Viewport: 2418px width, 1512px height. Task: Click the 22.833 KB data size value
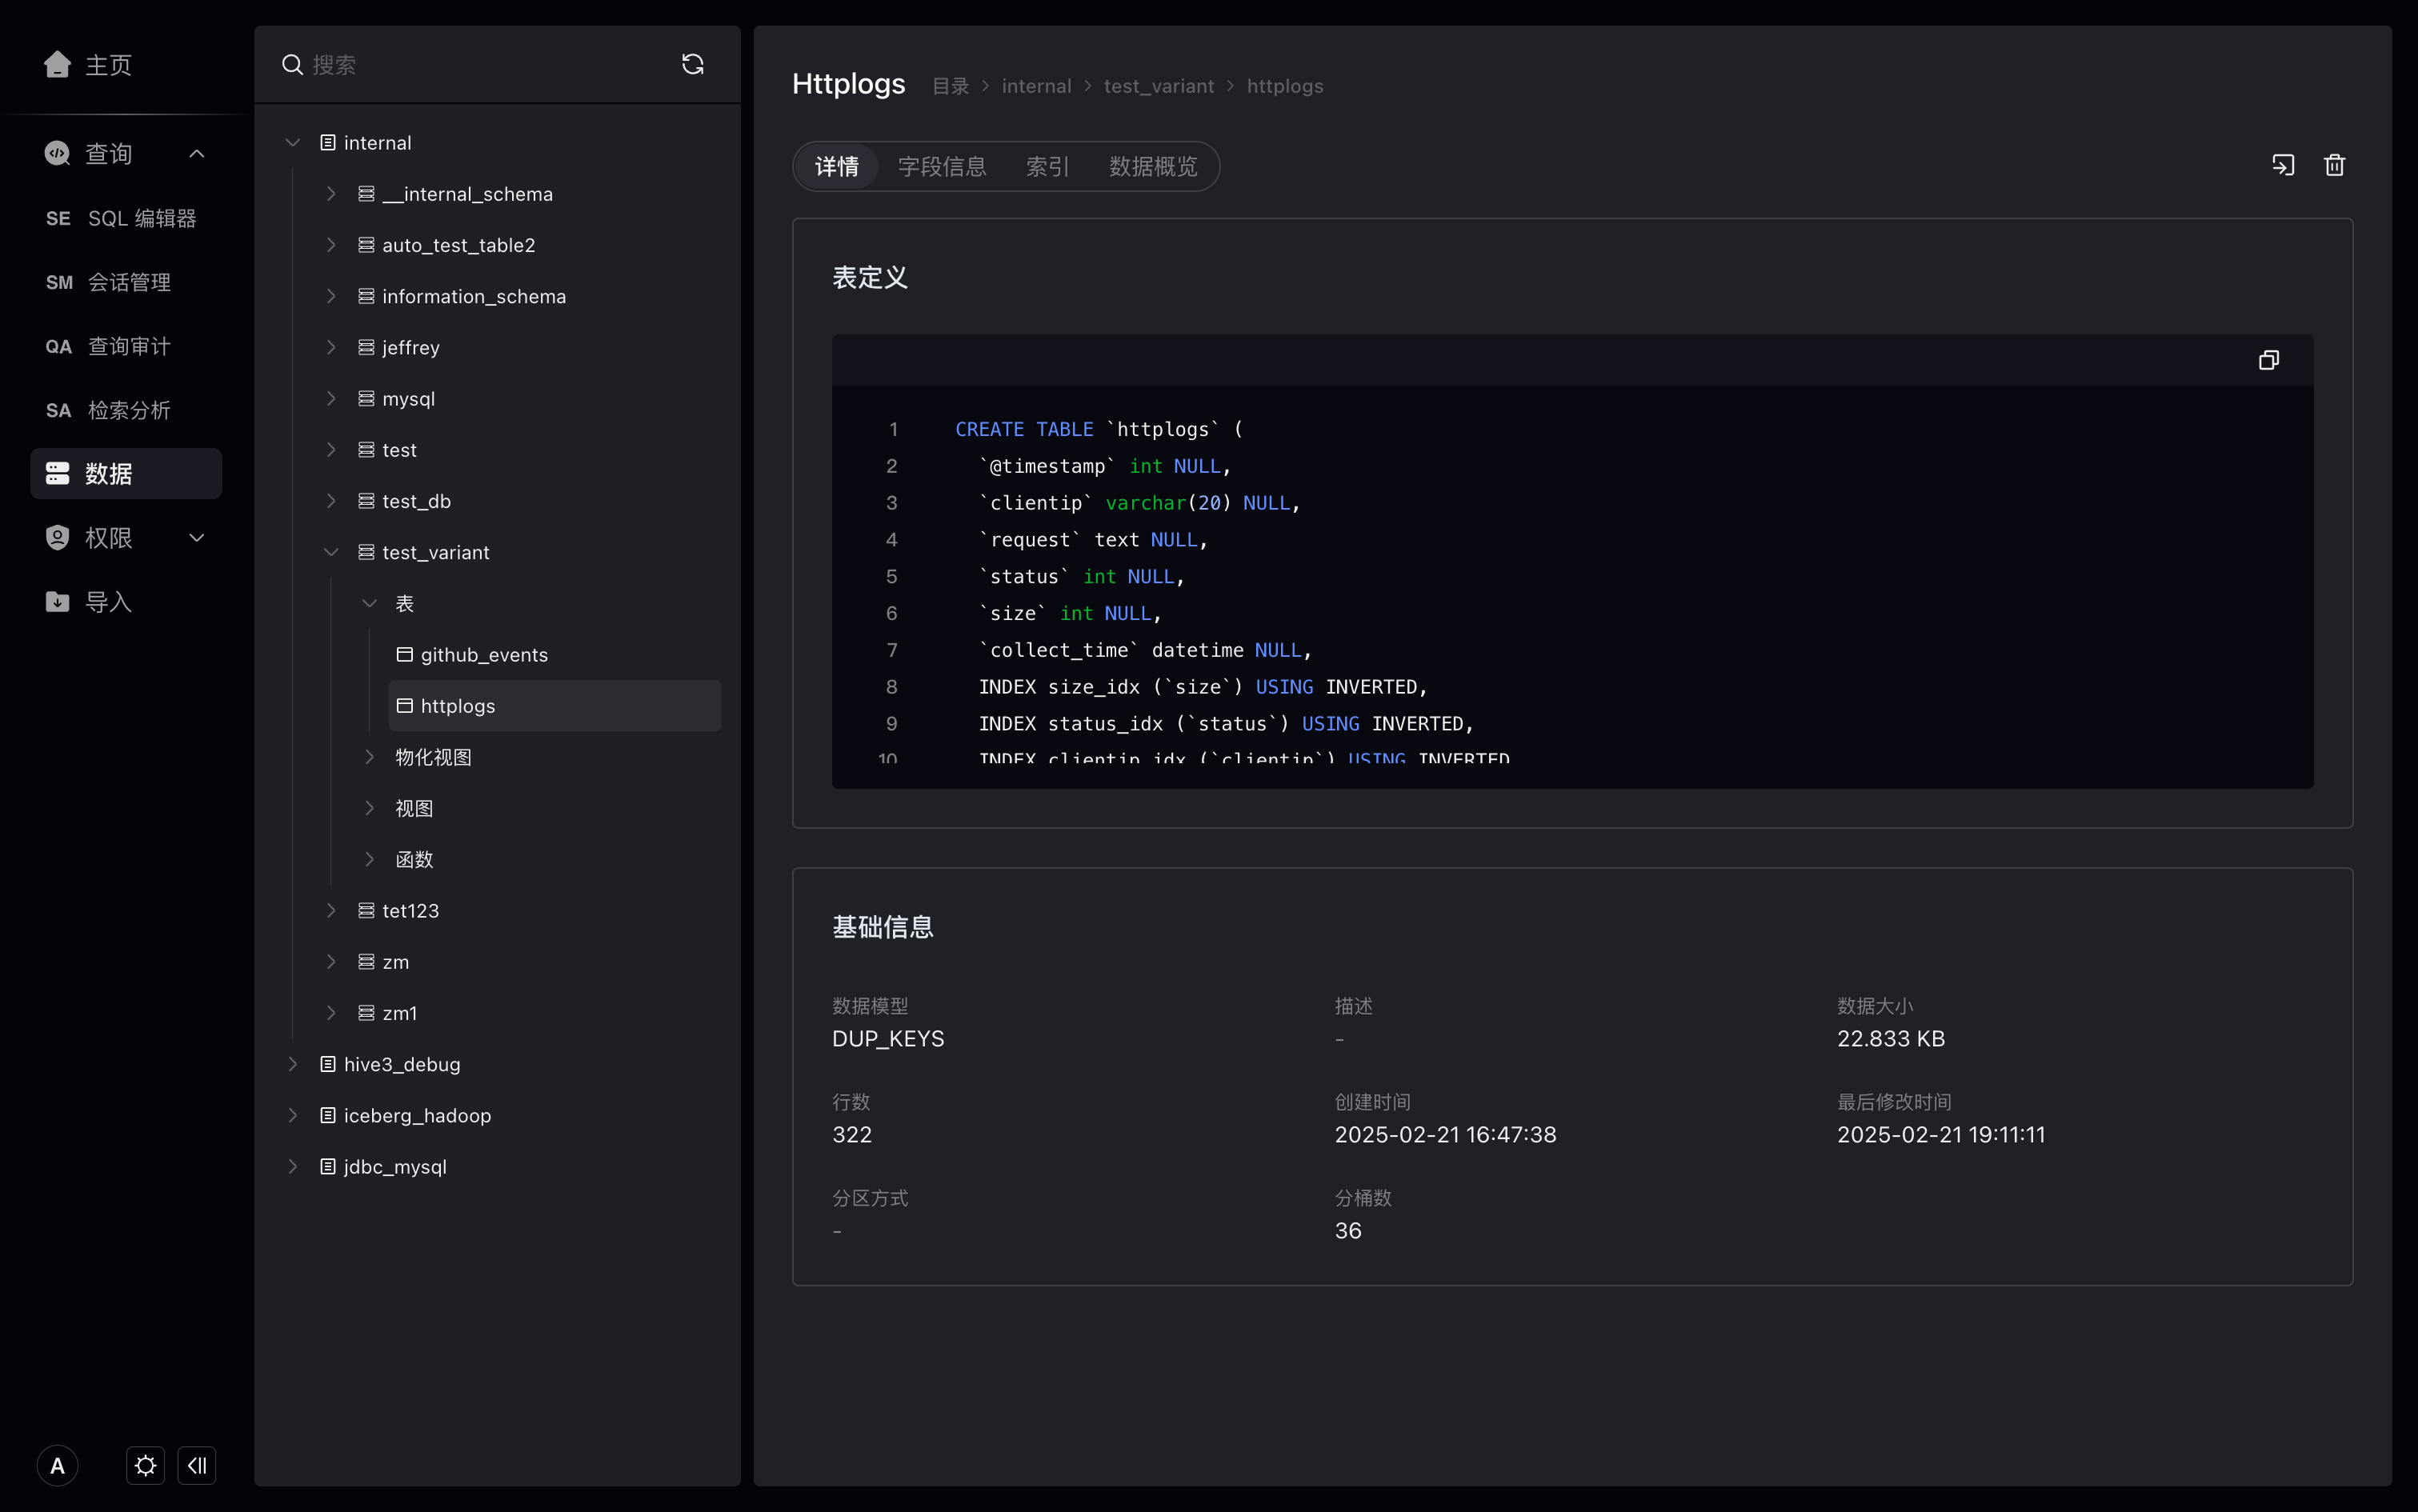pos(1890,1038)
